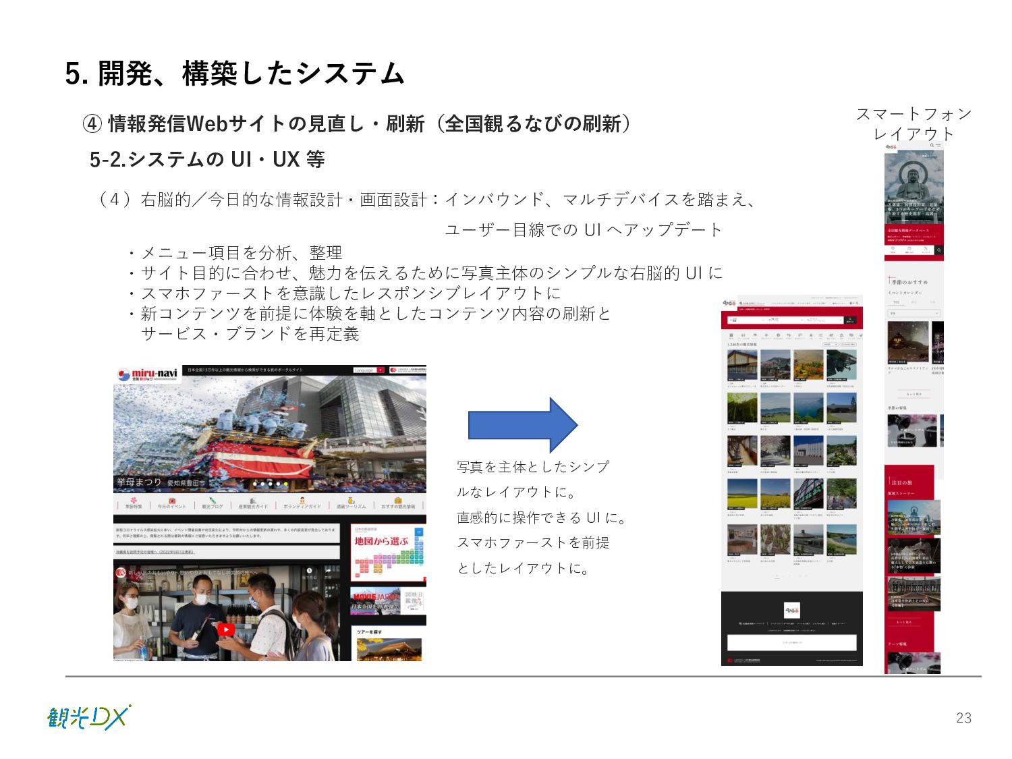Click the video channel avatar icon
The image size is (1012, 759).
[x=121, y=572]
